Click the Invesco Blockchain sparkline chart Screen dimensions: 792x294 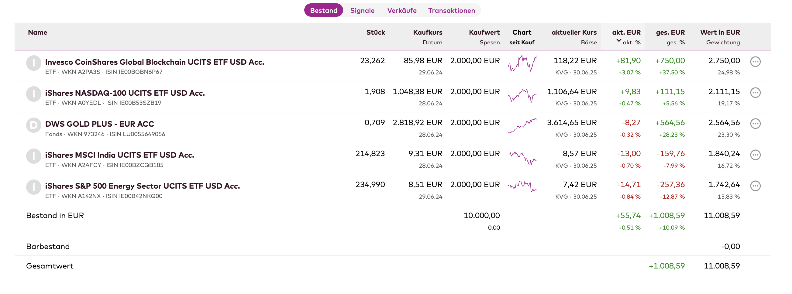[522, 63]
